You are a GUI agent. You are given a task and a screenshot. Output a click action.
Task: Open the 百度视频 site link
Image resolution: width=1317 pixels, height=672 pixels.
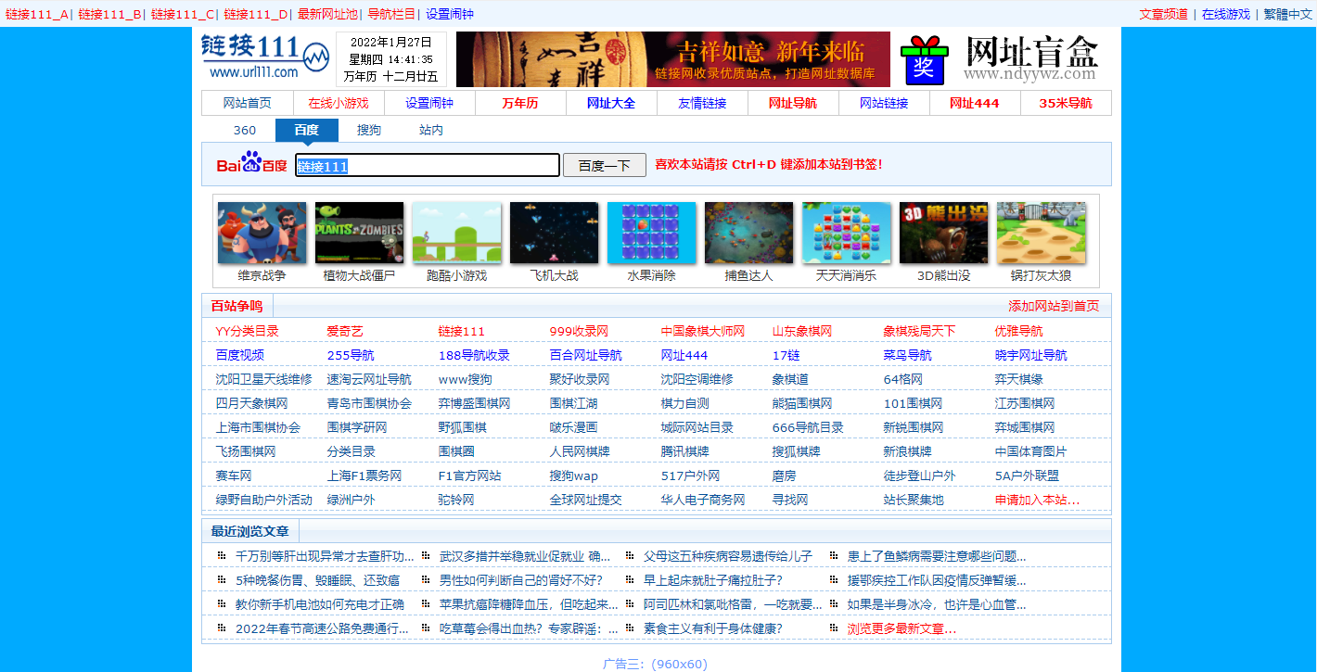tap(240, 355)
